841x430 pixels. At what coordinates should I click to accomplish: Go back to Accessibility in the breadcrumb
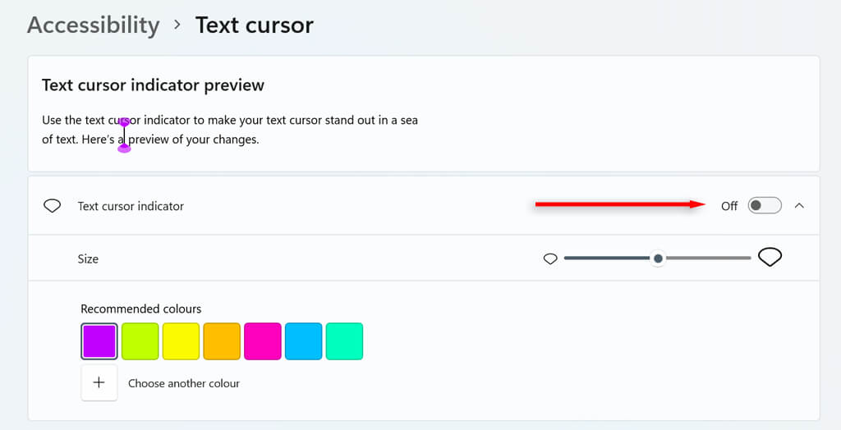coord(93,25)
